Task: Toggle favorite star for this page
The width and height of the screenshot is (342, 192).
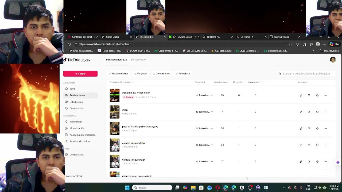Action: coord(290,44)
